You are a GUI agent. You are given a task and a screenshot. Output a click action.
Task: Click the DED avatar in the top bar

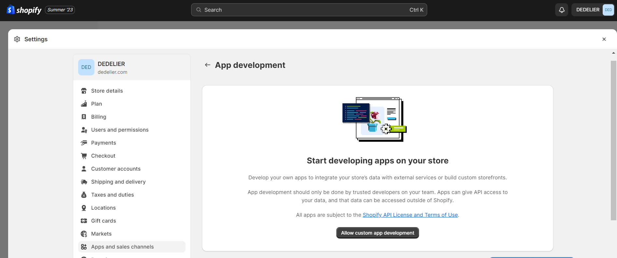click(608, 10)
